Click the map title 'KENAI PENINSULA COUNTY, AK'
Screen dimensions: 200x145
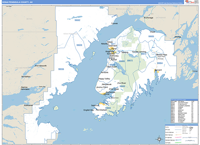coord(17,2)
